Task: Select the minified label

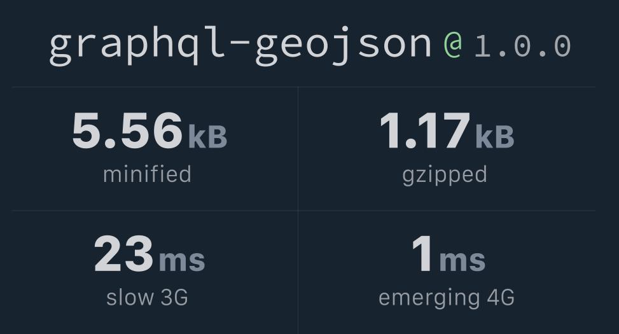Action: pyautogui.click(x=147, y=174)
